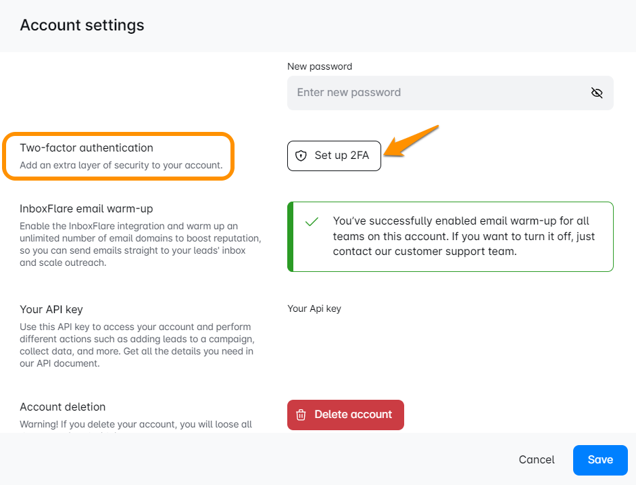Click the Two-factor authentication heading
Viewport: 636px width, 485px height.
pos(87,147)
